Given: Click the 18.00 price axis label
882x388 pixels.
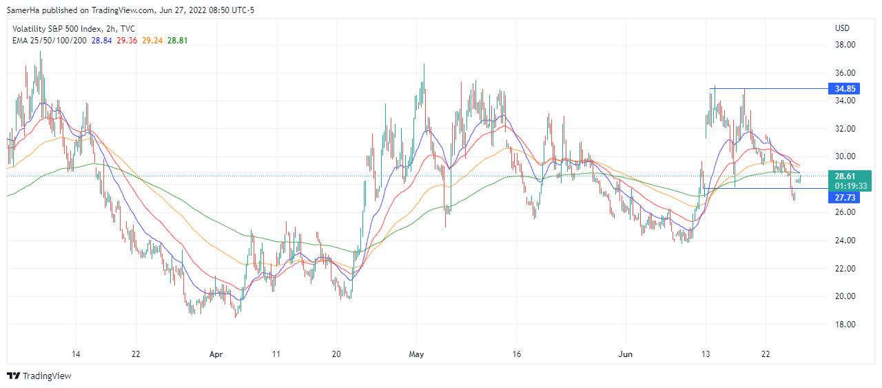Looking at the screenshot, I should pyautogui.click(x=845, y=325).
